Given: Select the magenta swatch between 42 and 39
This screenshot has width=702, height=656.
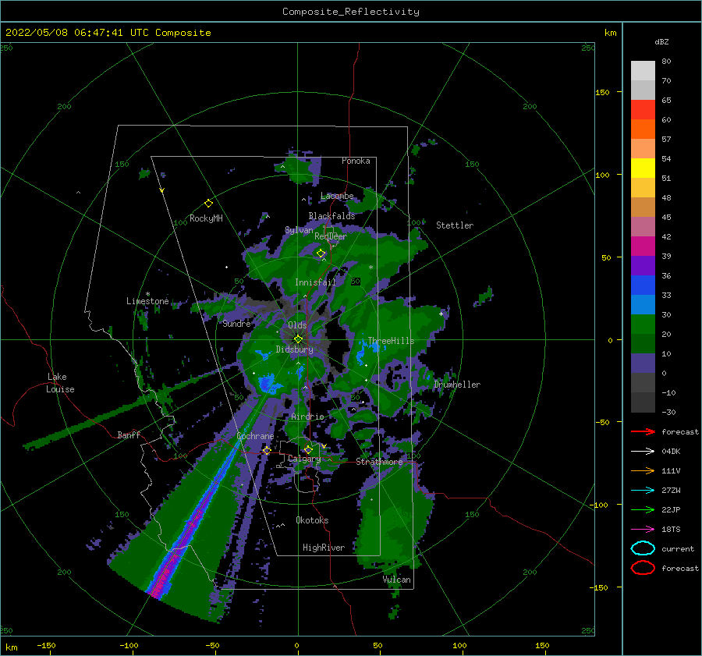Looking at the screenshot, I should [x=643, y=246].
